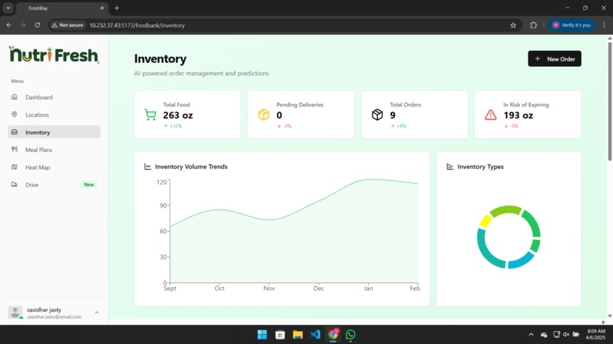613x344 pixels.
Task: Click the Total Orders package icon
Action: [x=377, y=115]
